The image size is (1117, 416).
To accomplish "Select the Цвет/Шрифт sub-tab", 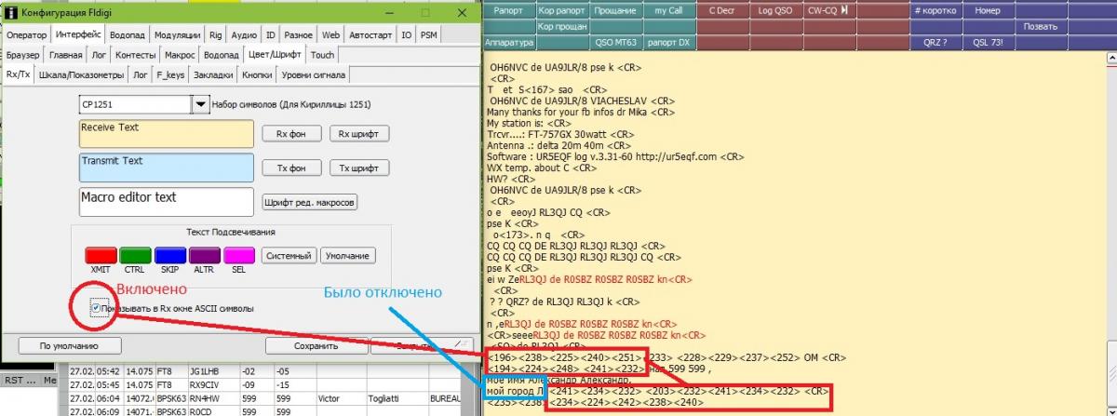I will [x=274, y=55].
